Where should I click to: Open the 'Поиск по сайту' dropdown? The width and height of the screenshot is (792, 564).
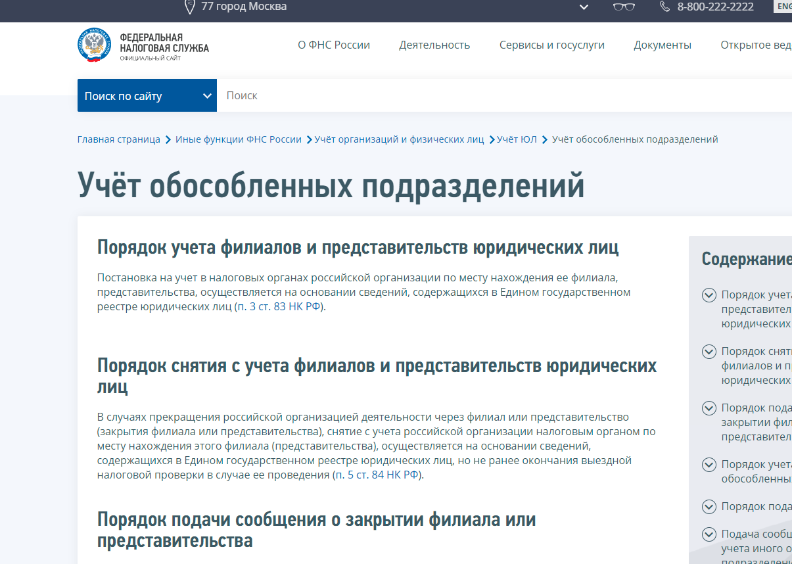point(147,96)
